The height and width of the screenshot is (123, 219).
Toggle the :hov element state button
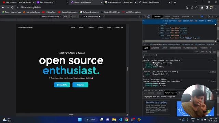coord(197,52)
